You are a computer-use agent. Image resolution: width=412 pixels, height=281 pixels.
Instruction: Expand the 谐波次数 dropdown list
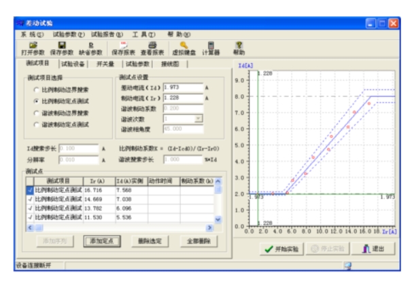tap(198, 119)
